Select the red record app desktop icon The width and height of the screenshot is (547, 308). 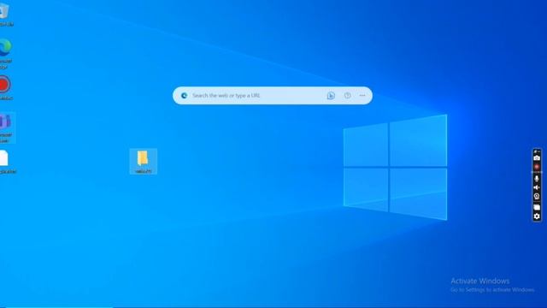coord(5,87)
